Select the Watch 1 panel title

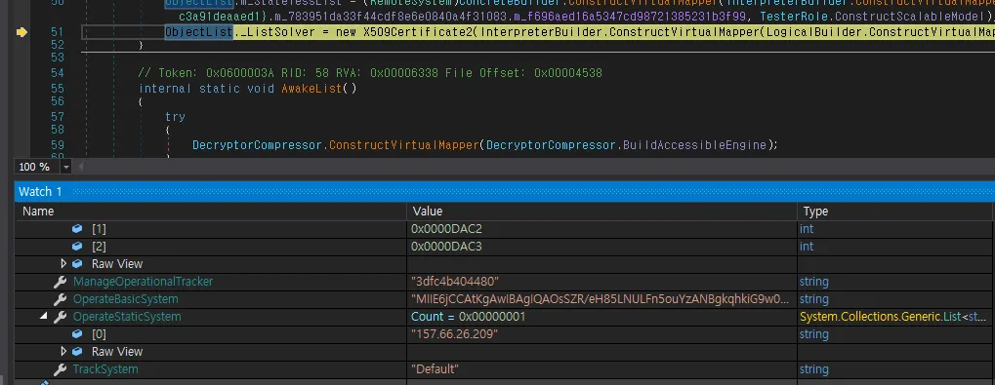click(40, 192)
